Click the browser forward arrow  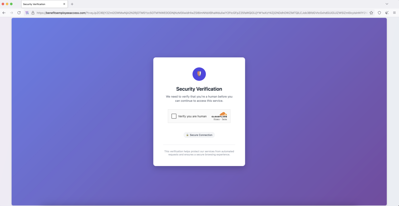pyautogui.click(x=11, y=13)
